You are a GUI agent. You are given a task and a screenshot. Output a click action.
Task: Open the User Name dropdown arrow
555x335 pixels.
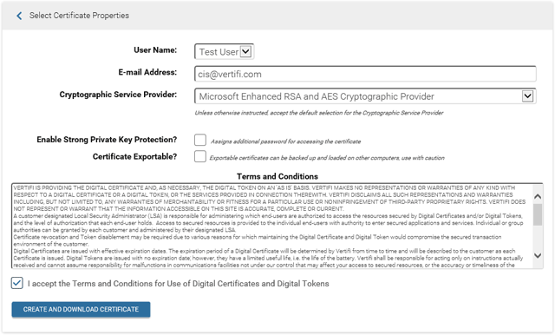coord(245,52)
